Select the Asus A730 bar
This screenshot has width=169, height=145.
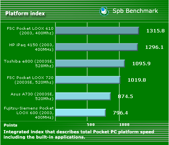tap(83, 96)
